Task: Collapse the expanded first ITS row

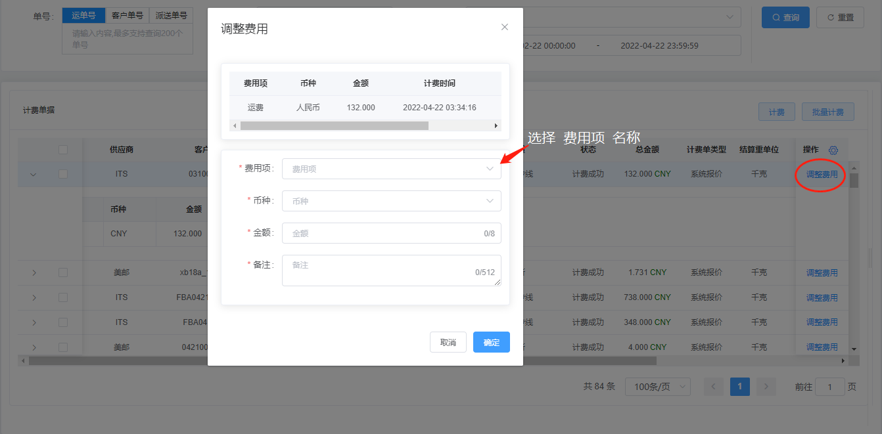Action: pos(34,175)
